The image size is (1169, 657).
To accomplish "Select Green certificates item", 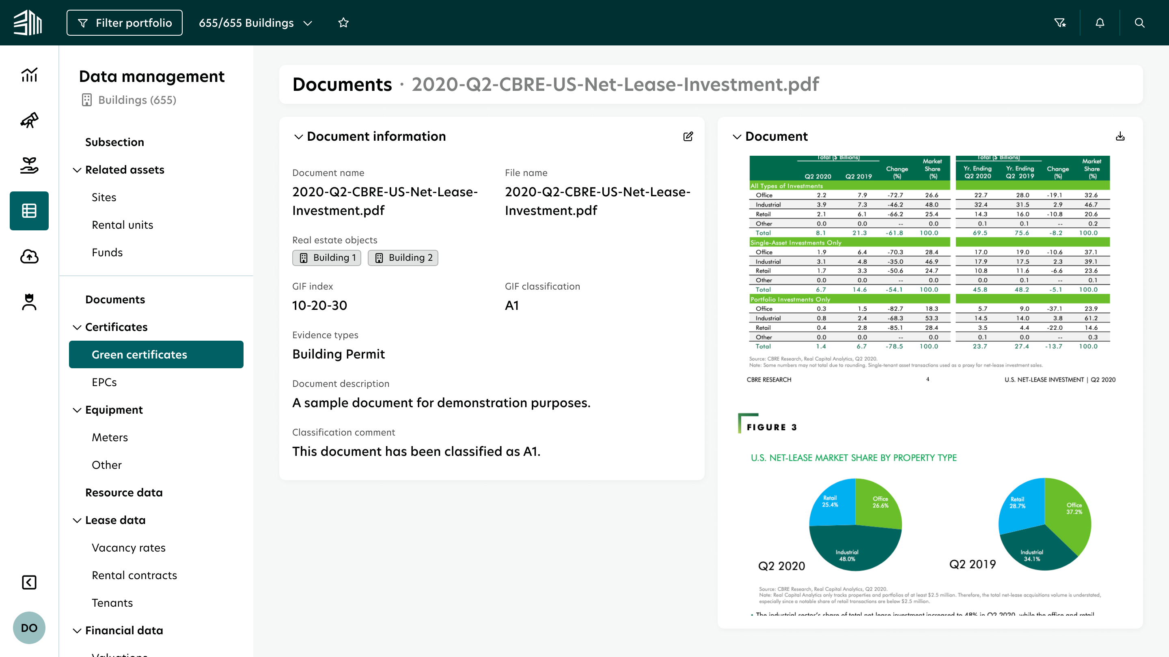I will click(156, 354).
